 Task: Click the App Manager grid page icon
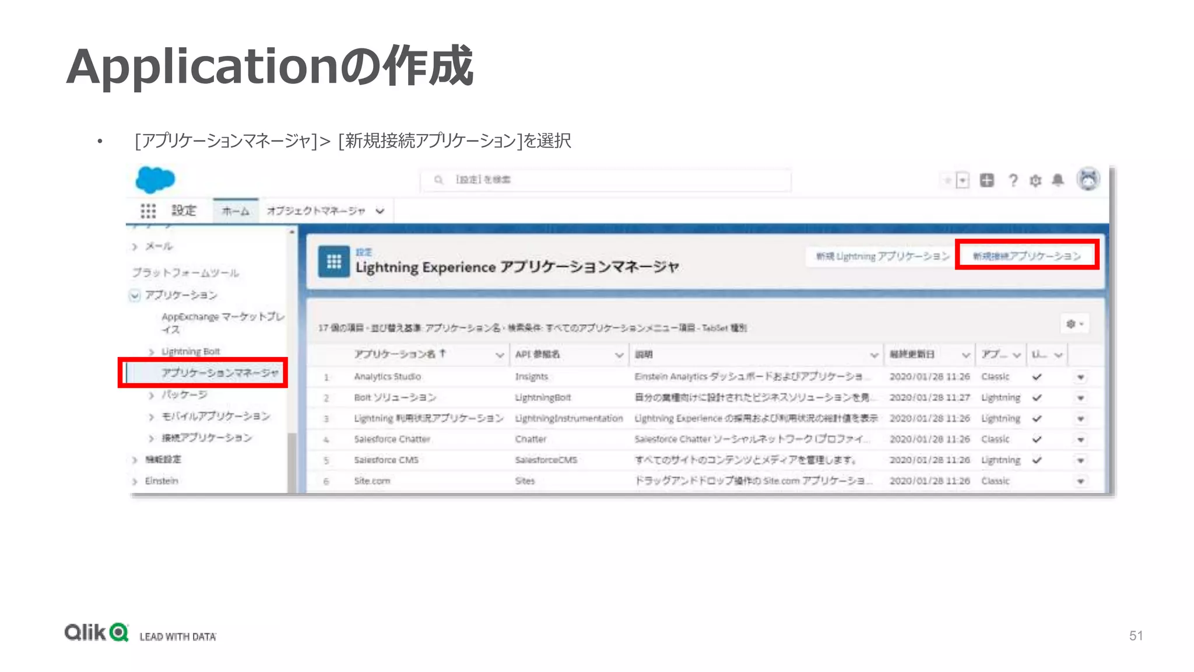[x=333, y=261]
